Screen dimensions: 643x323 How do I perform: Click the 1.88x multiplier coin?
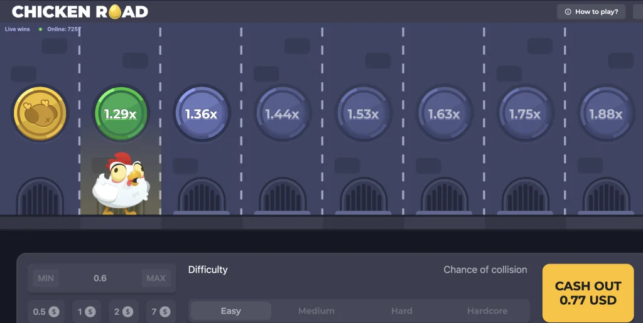606,114
